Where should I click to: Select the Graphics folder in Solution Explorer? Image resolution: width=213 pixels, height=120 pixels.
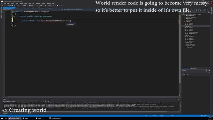(189, 26)
